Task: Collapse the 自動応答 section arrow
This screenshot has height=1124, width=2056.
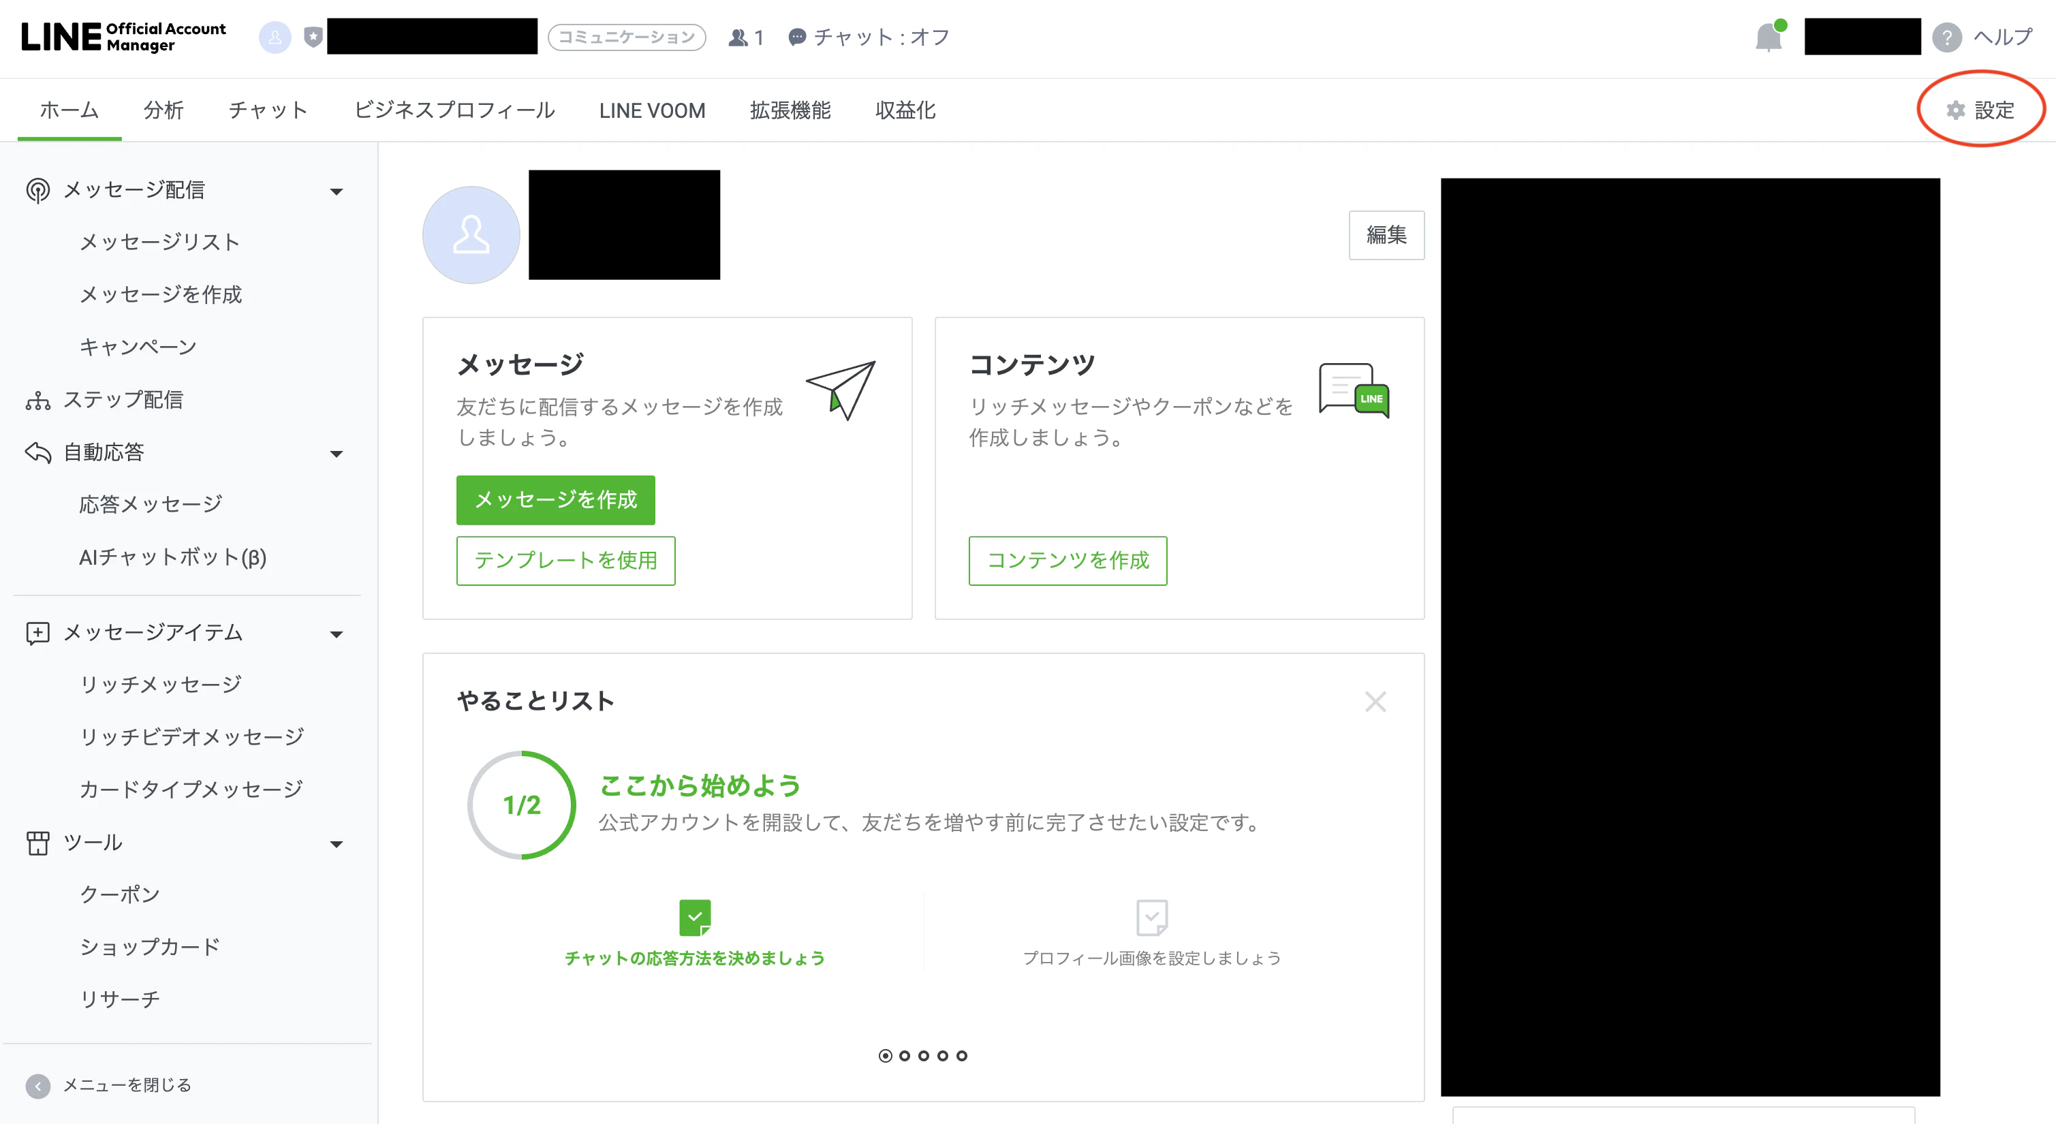Action: 337,454
